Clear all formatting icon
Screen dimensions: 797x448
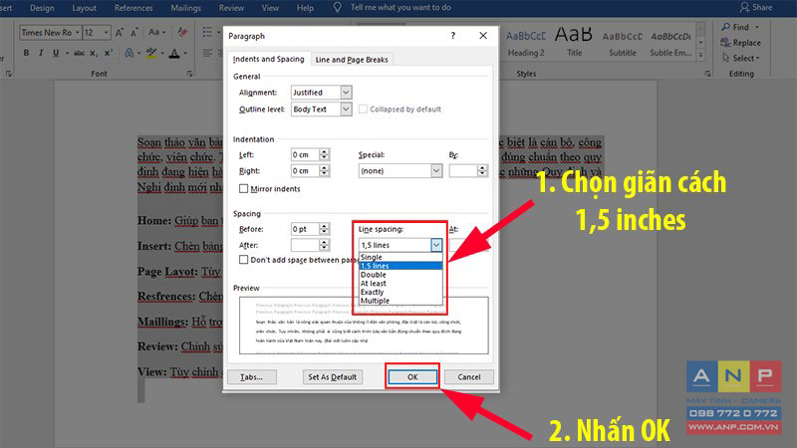pyautogui.click(x=182, y=33)
